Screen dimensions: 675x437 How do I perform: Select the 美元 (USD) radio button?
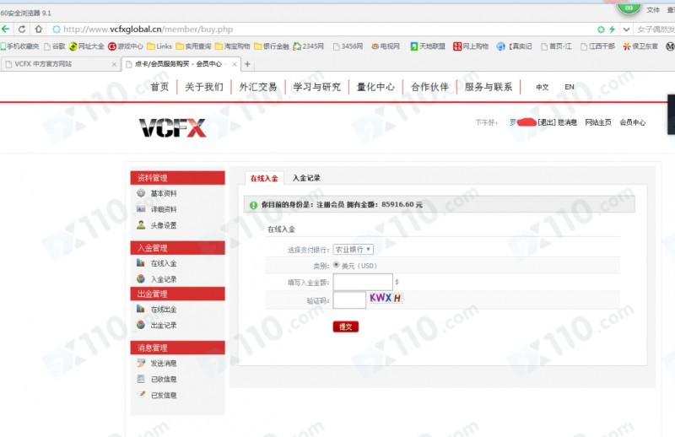(336, 265)
